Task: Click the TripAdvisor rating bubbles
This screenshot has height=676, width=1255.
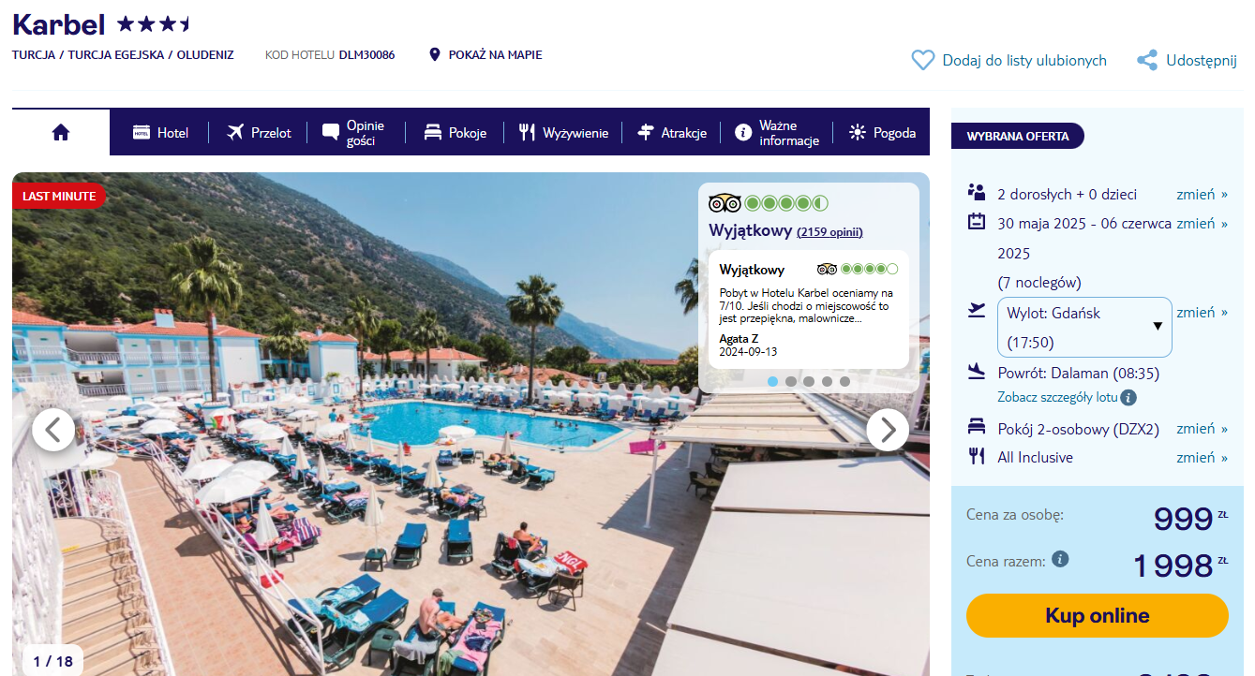Action: tap(786, 203)
